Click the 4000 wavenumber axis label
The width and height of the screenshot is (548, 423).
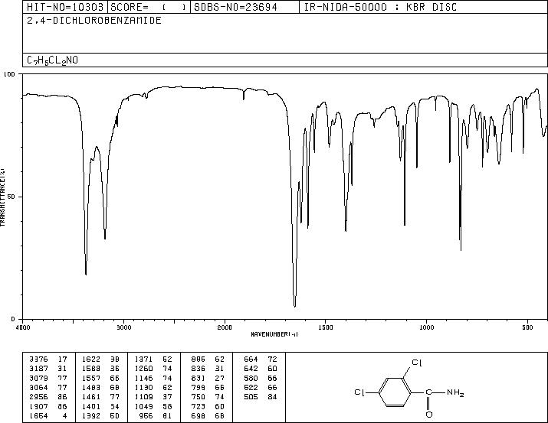pos(23,327)
